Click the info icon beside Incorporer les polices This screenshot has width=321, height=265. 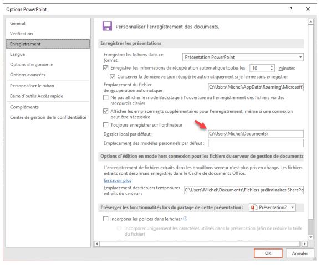point(185,219)
